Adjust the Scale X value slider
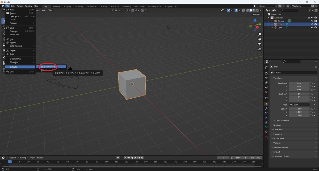The height and width of the screenshot is (171, 319). 299,109
